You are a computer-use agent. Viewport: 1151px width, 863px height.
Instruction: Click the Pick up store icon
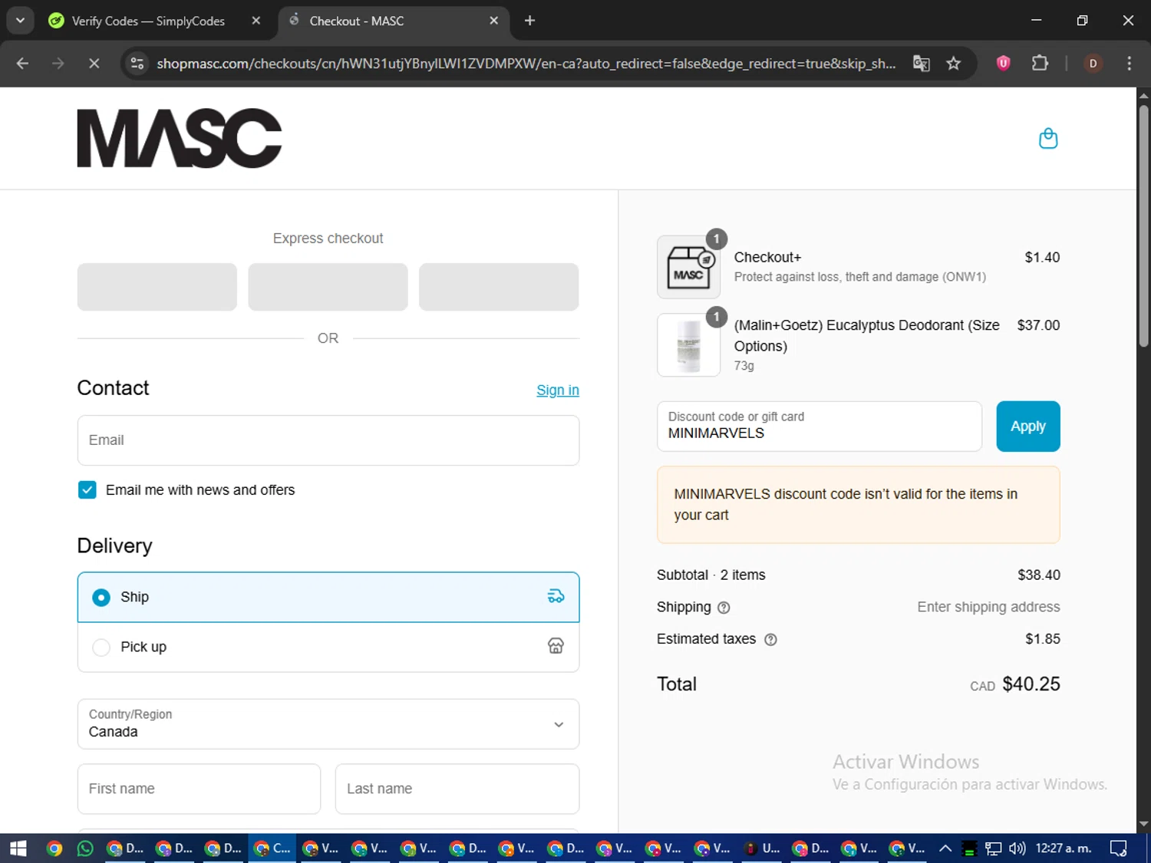click(556, 646)
